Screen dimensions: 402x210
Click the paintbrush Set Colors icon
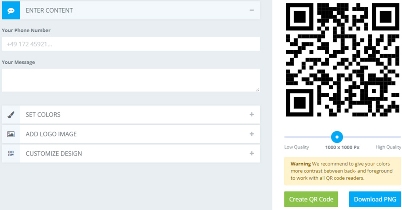tap(11, 115)
